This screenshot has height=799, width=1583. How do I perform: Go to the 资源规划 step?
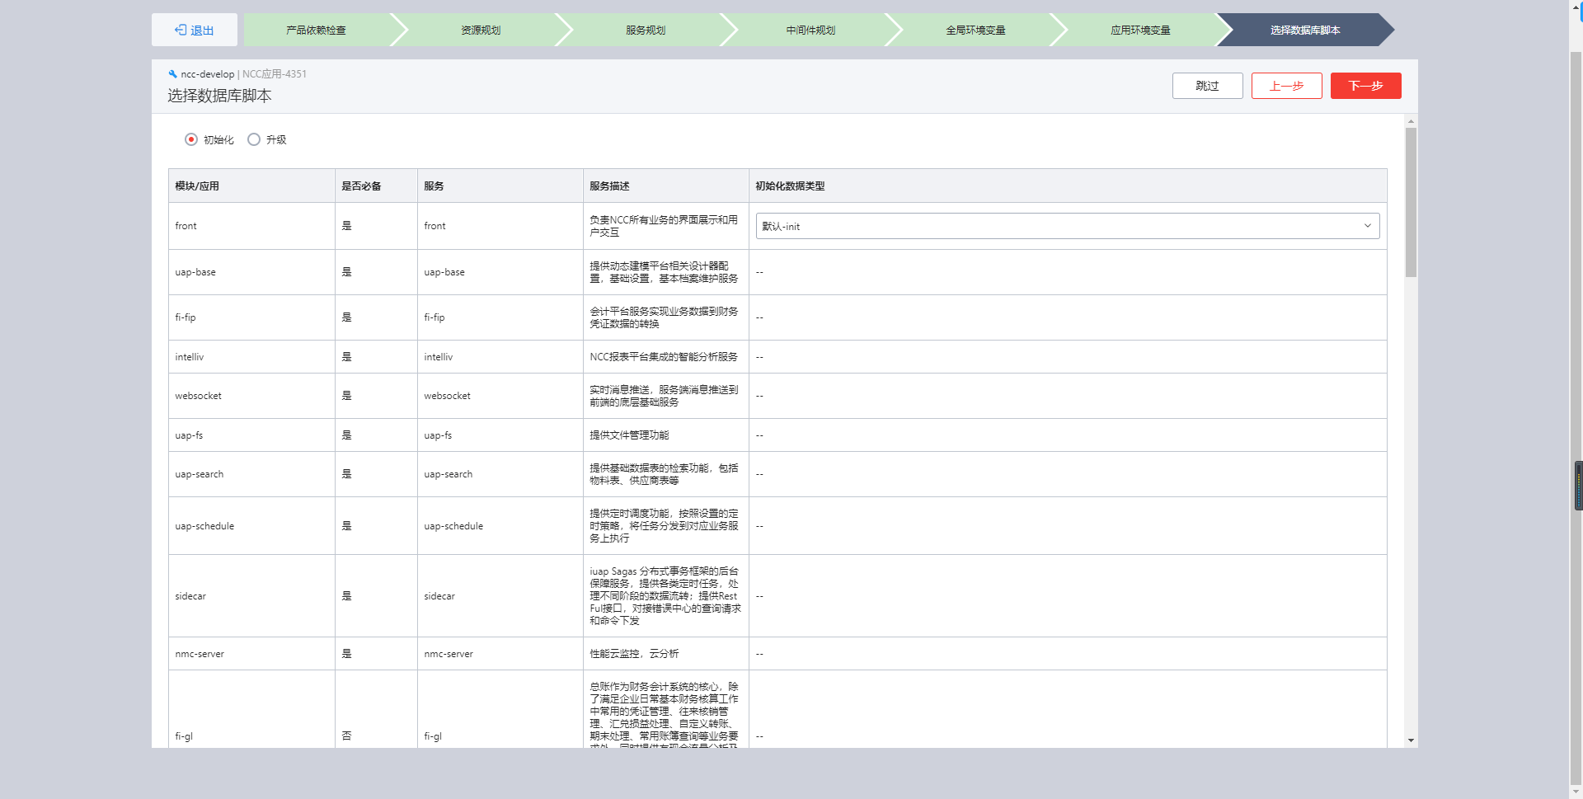pos(481,30)
